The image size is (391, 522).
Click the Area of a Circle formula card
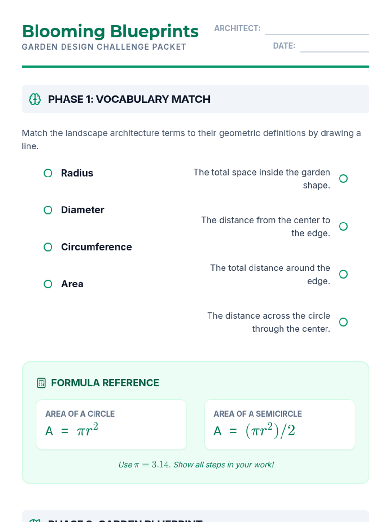click(x=111, y=424)
